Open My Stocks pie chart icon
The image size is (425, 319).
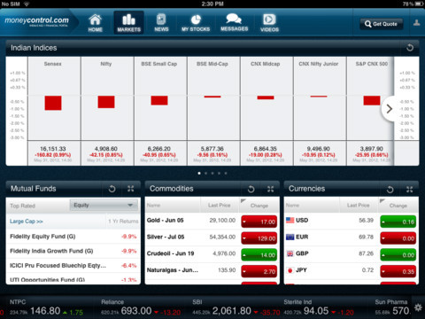196,19
